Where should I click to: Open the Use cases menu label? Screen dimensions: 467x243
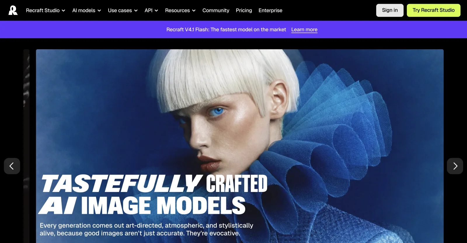120,10
